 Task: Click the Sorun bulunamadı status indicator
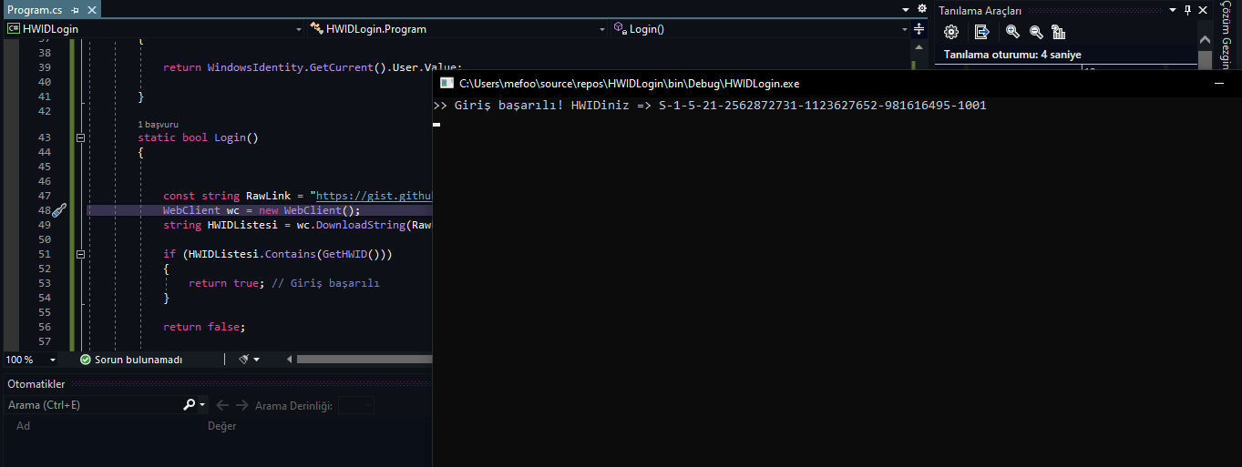[x=131, y=360]
